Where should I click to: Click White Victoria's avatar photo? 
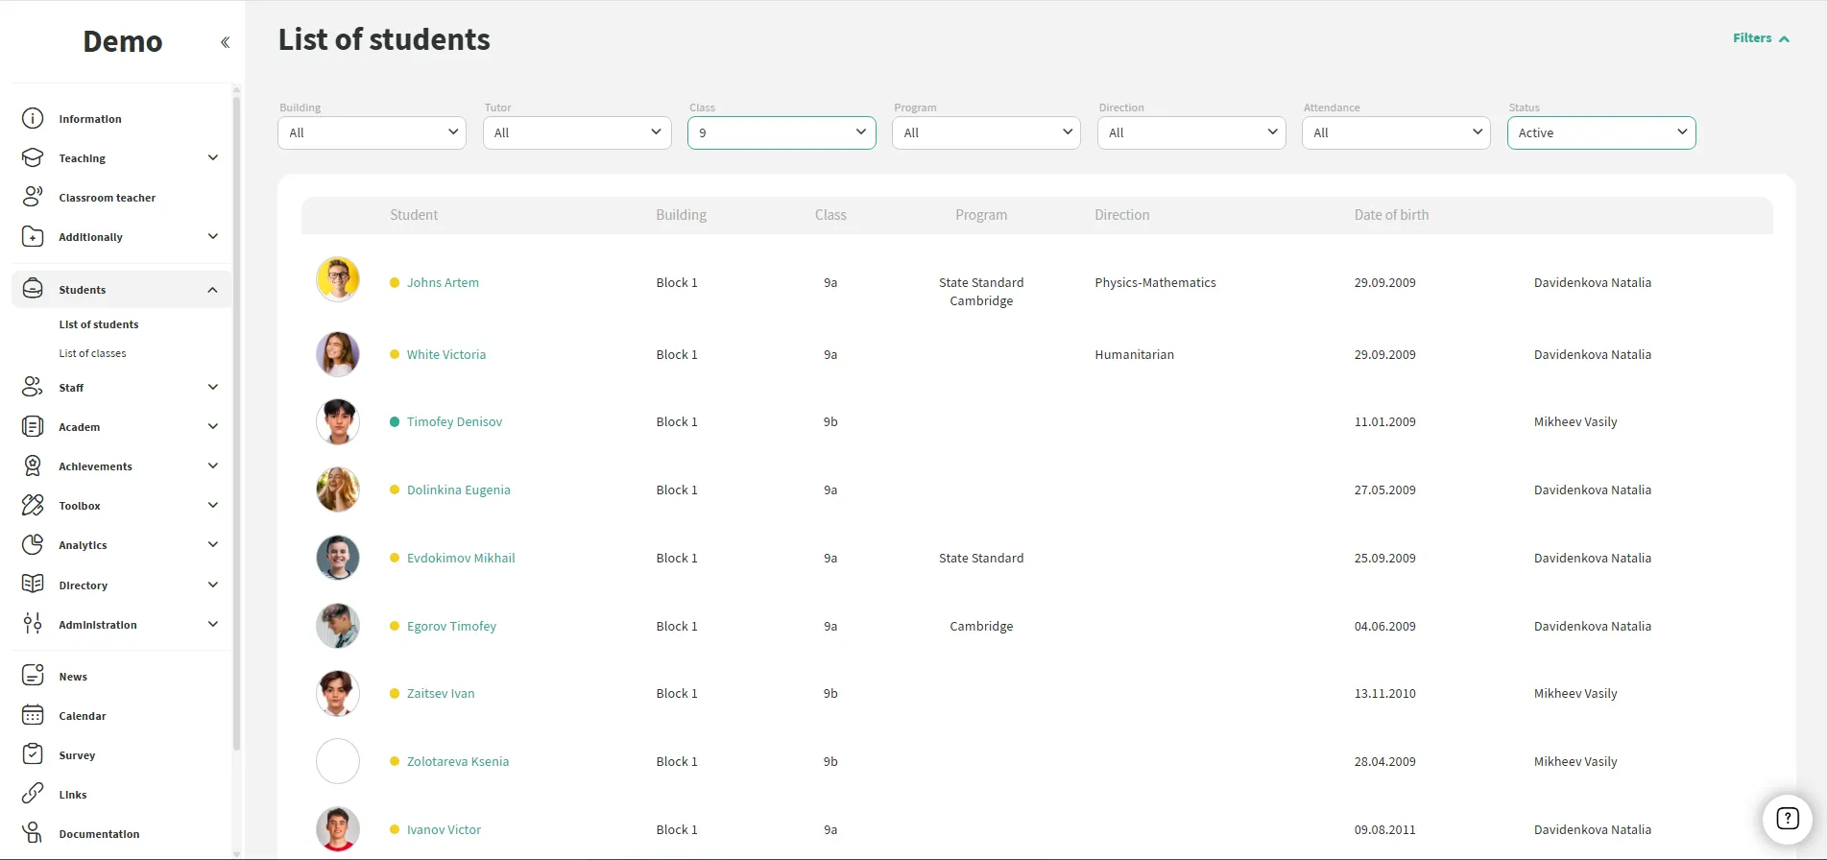tap(338, 354)
